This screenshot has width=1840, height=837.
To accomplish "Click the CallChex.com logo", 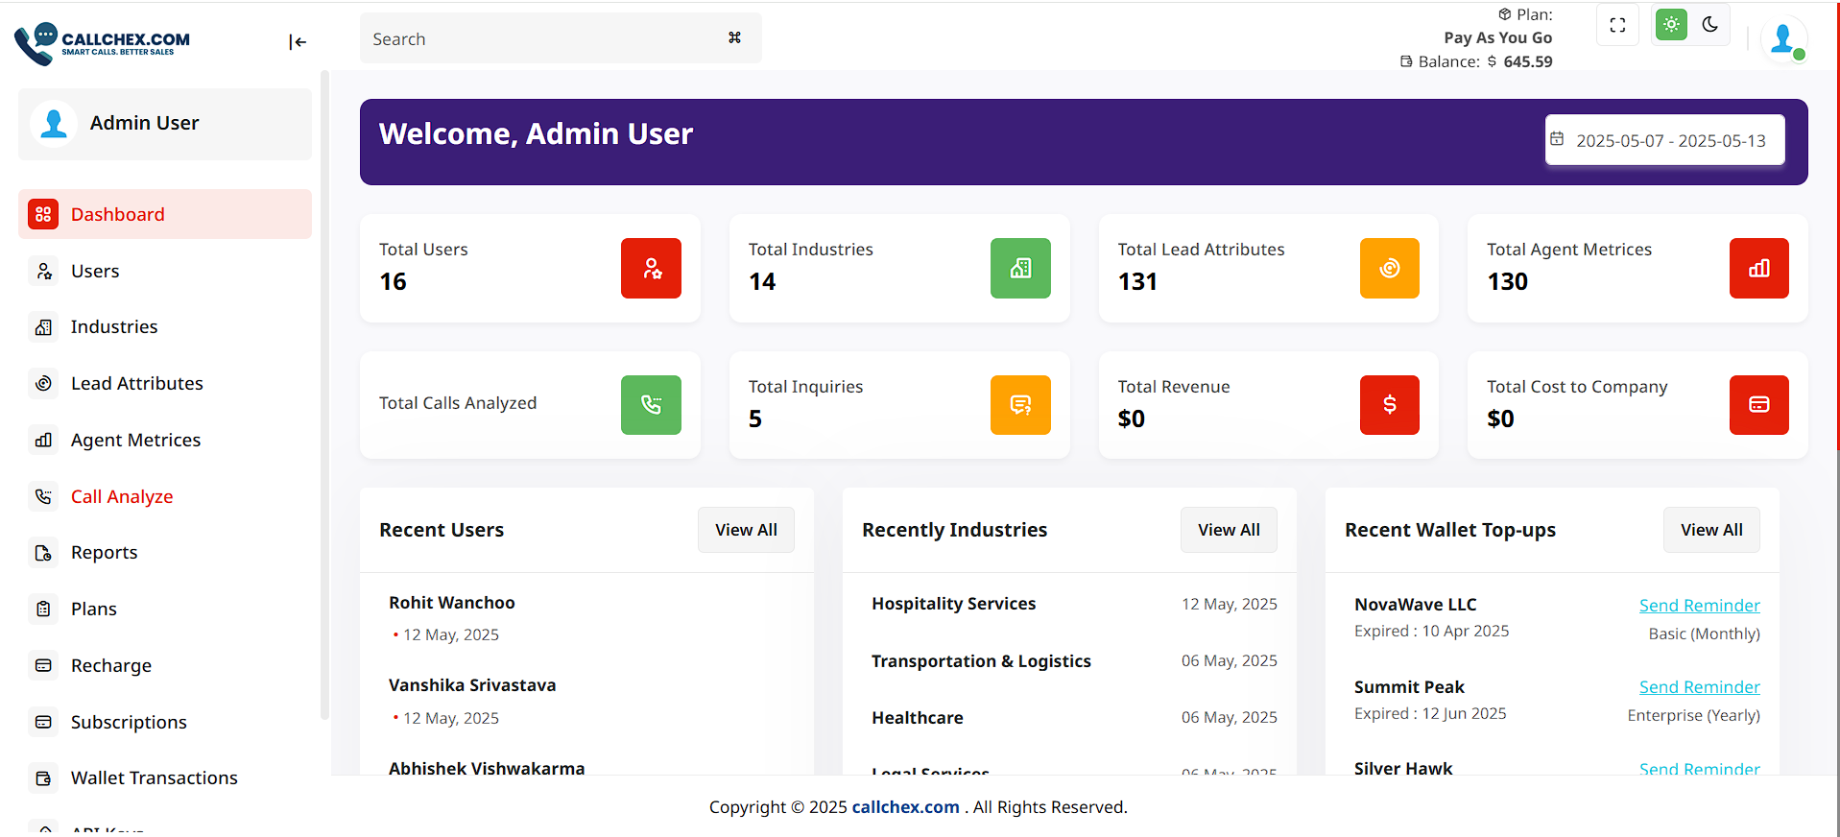I will tap(102, 43).
